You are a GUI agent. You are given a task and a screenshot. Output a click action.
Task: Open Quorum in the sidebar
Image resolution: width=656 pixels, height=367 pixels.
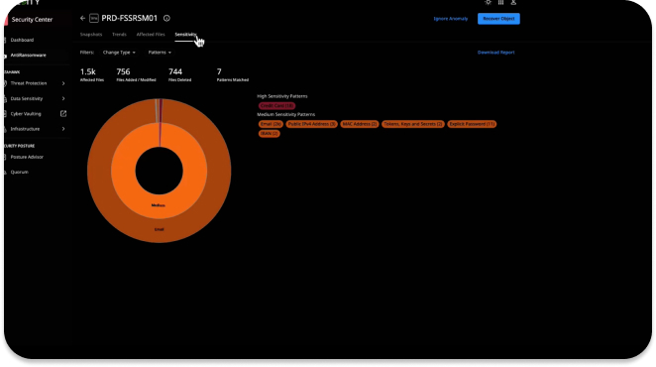coord(19,172)
